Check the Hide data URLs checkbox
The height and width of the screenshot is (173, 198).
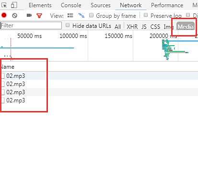[68, 25]
